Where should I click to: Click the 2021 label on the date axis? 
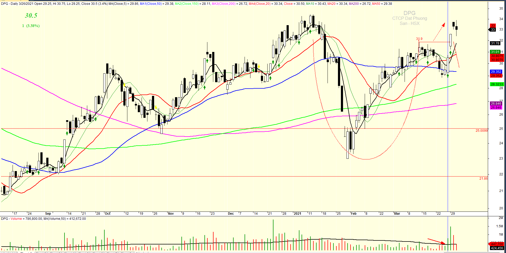click(297, 214)
